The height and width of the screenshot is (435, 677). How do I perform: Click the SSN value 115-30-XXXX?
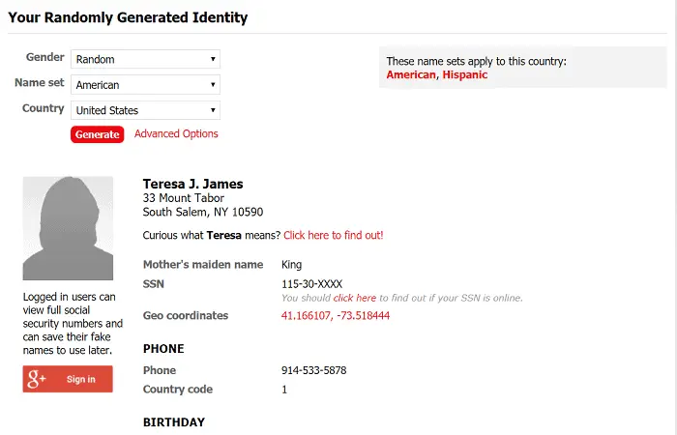tap(311, 284)
